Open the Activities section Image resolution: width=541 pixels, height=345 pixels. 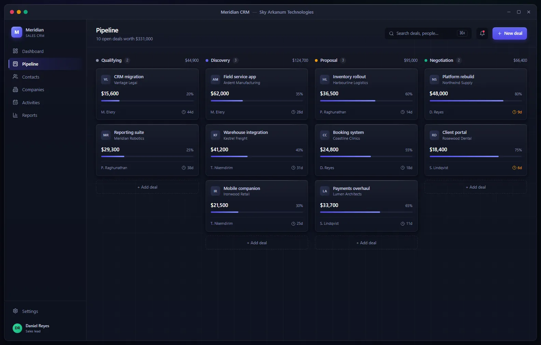point(45,102)
